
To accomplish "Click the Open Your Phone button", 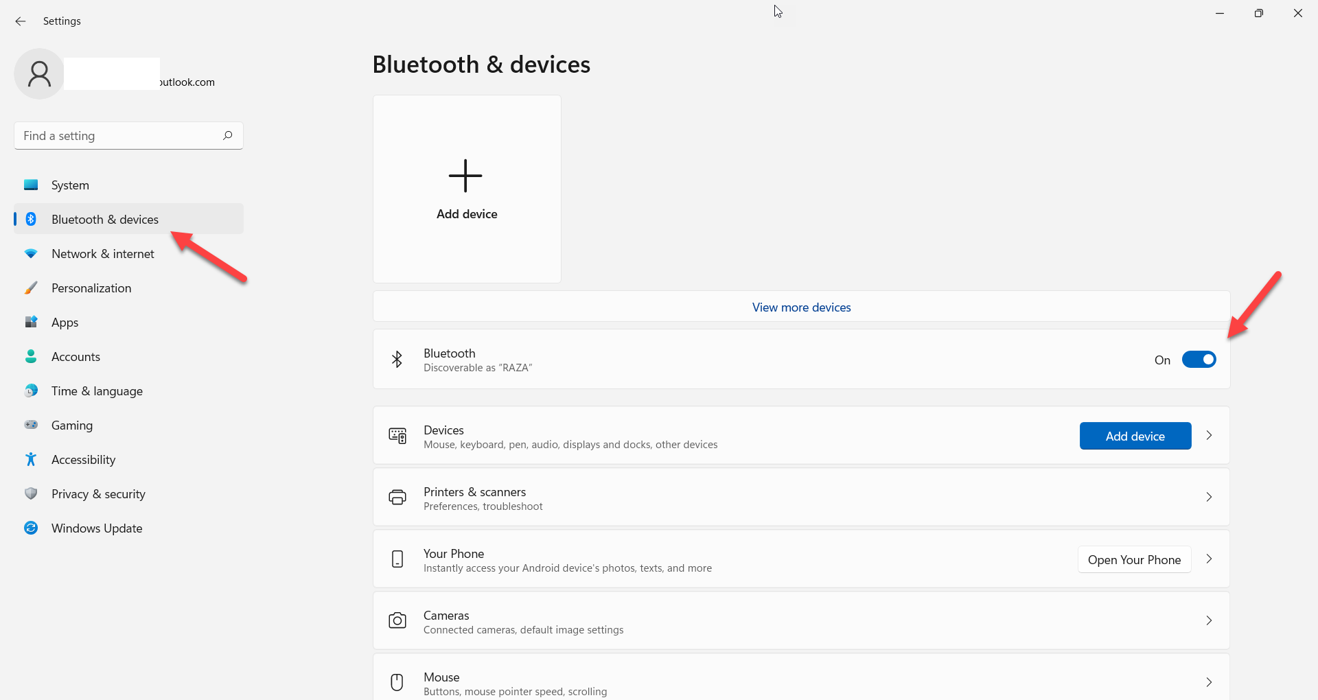I will (1134, 560).
